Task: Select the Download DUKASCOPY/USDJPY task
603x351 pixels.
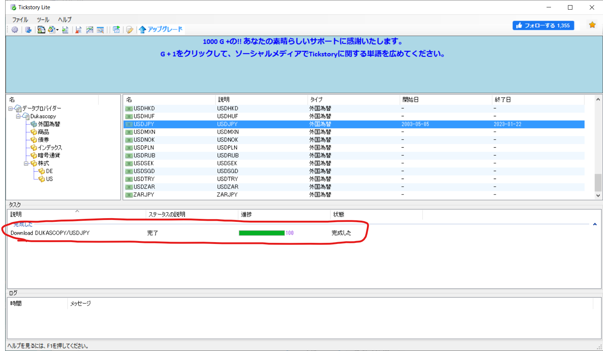Action: point(50,233)
